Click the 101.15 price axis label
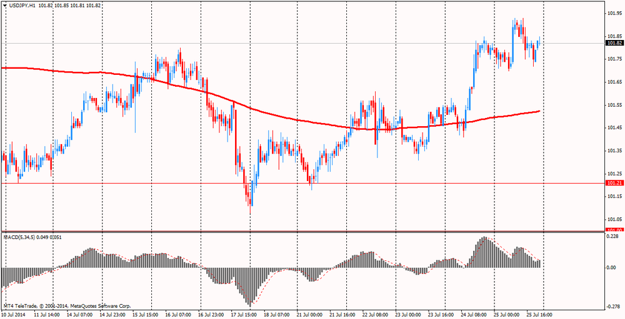The width and height of the screenshot is (625, 319). [614, 197]
